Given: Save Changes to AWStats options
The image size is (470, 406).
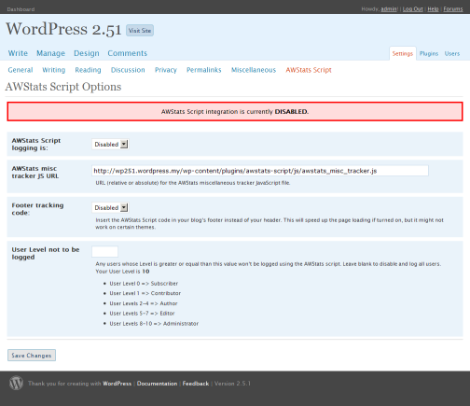Looking at the screenshot, I should pos(32,356).
